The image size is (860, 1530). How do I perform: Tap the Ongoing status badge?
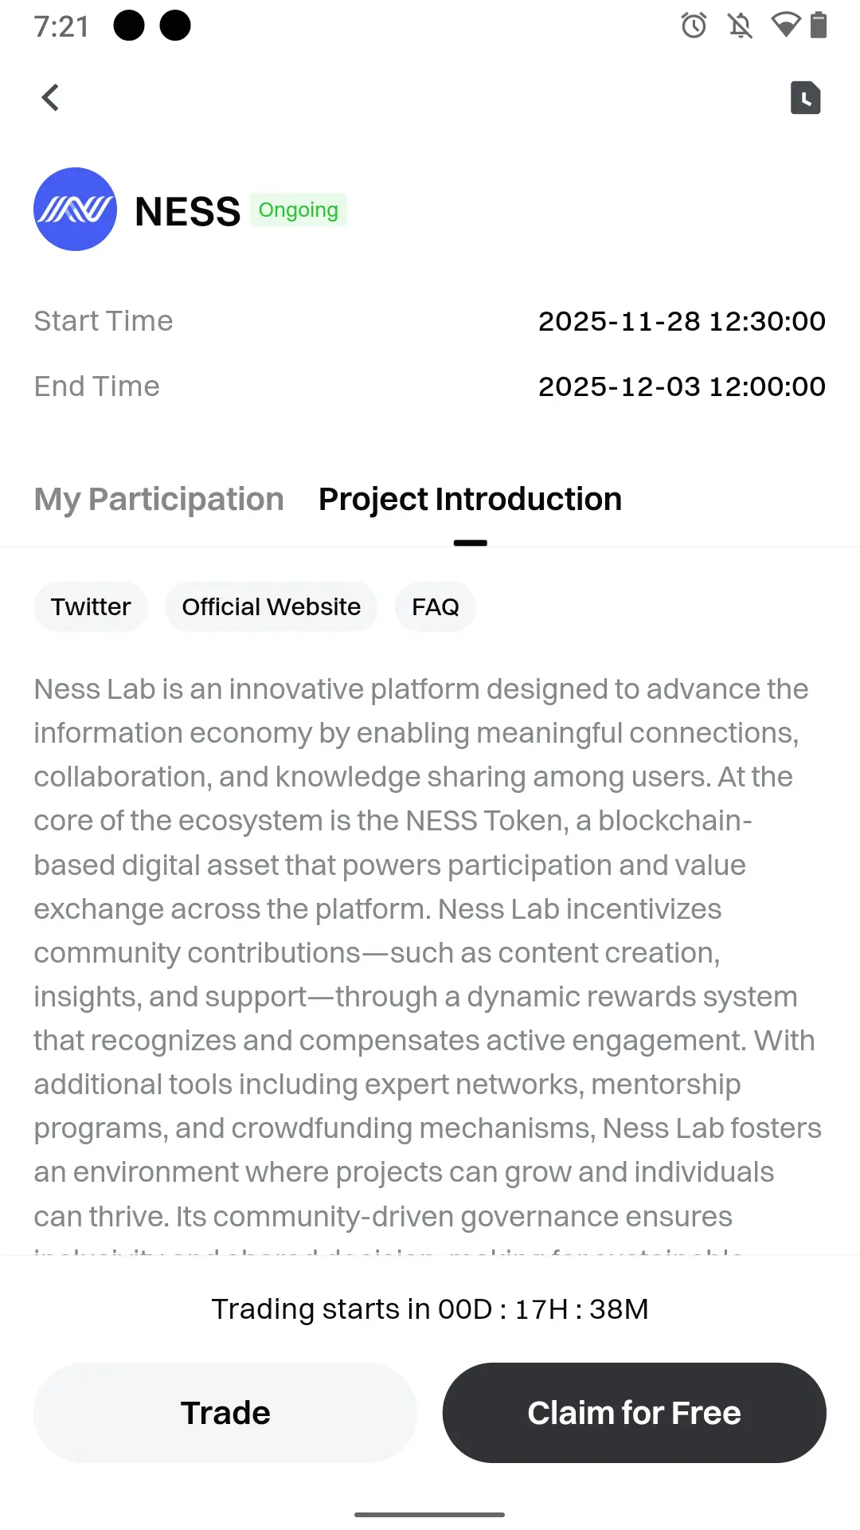299,210
